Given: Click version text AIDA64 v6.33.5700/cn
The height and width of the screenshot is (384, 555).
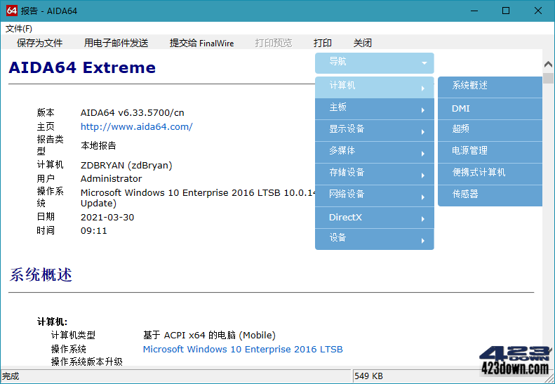Looking at the screenshot, I should (133, 112).
